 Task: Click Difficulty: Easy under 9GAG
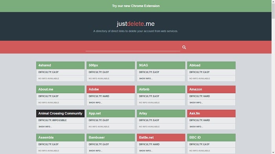[x=149, y=72]
